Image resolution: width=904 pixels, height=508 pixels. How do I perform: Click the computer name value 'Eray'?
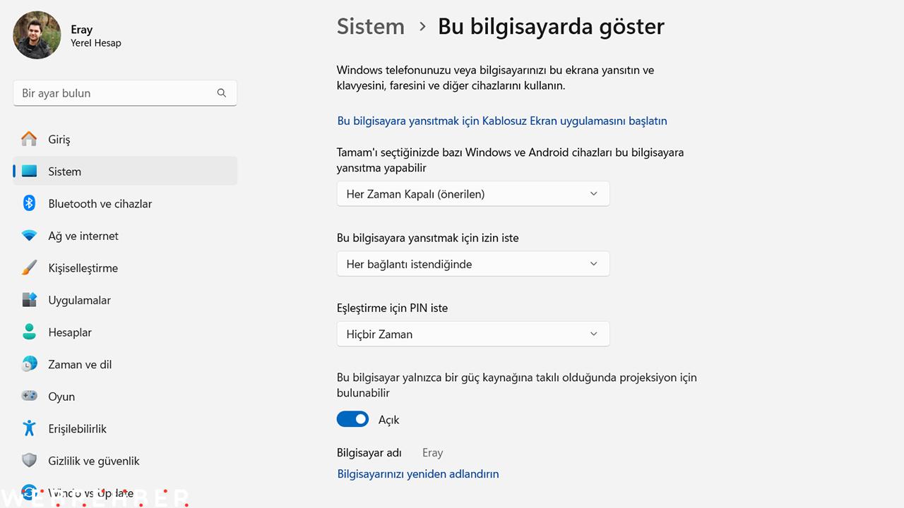[432, 453]
